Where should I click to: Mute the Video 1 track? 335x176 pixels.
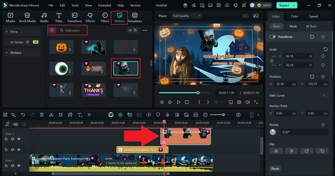coord(13,166)
